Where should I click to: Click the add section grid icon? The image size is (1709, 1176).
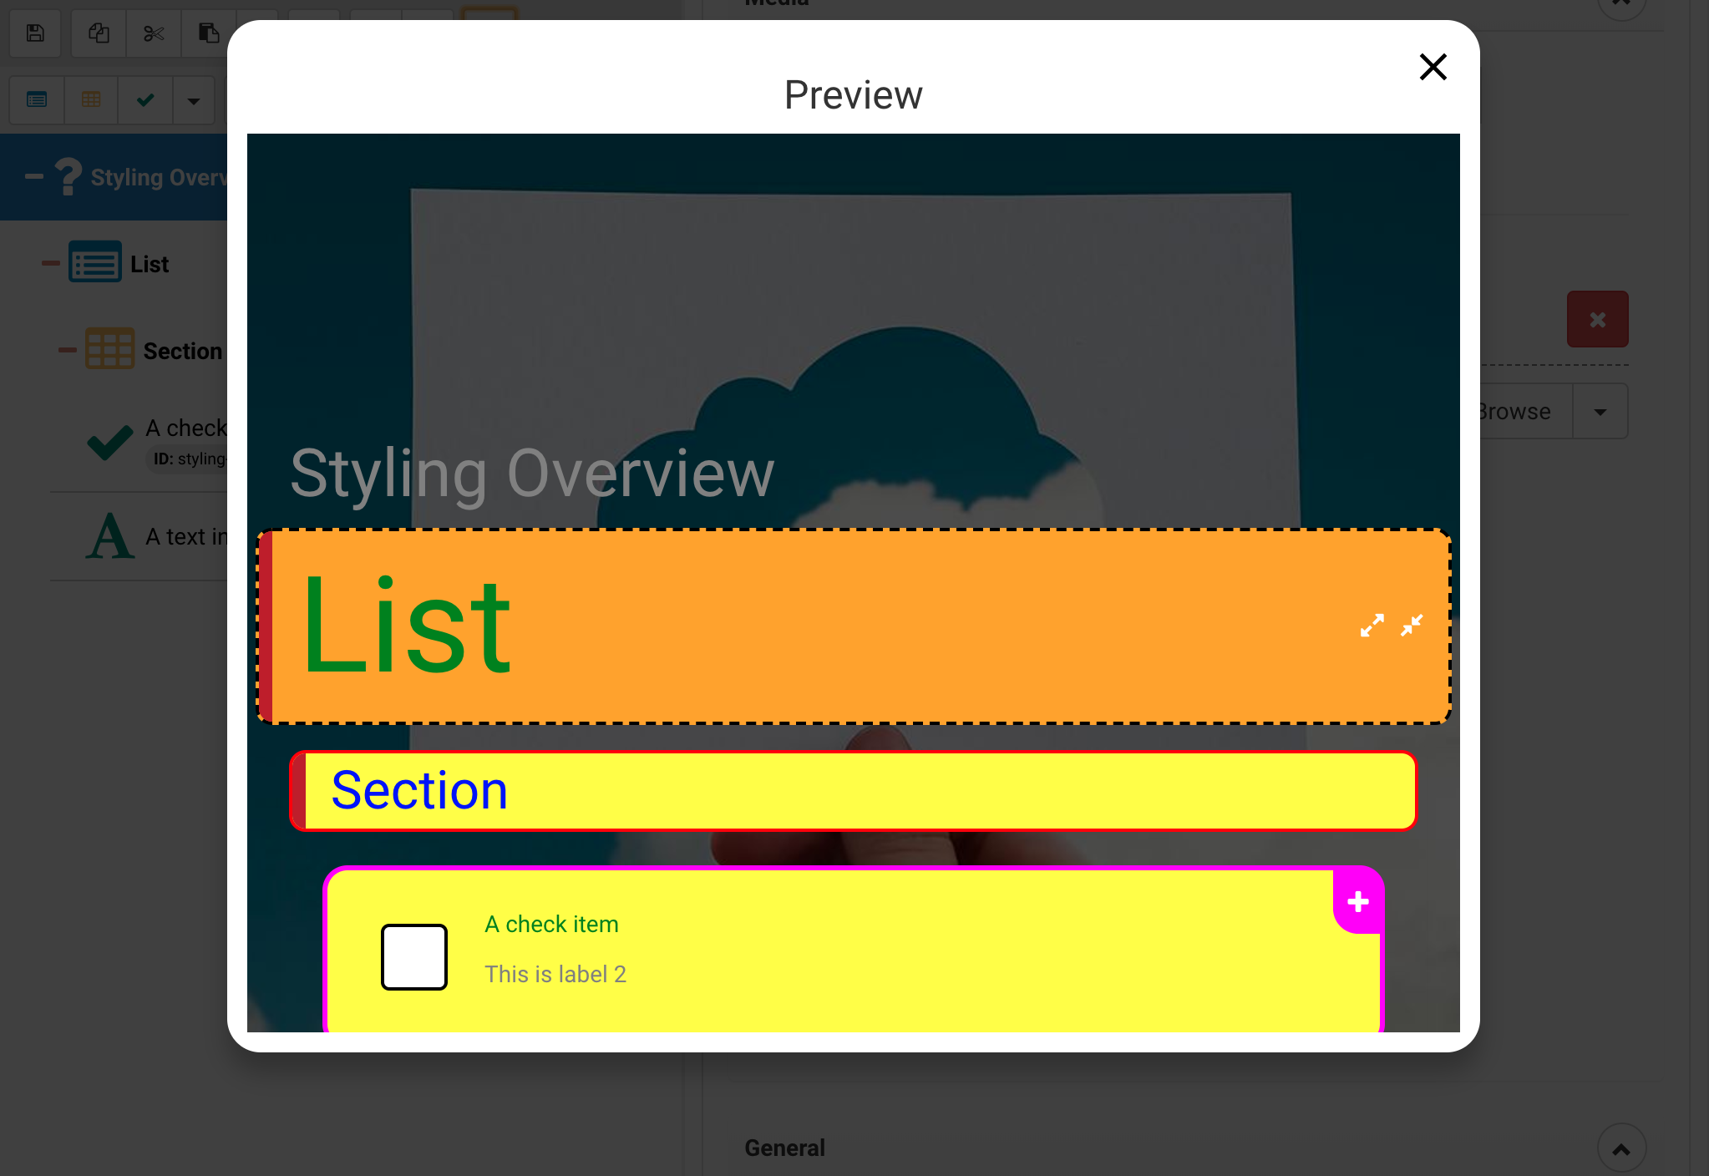pyautogui.click(x=91, y=100)
